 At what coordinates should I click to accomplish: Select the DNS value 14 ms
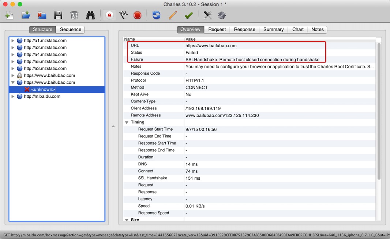191,164
